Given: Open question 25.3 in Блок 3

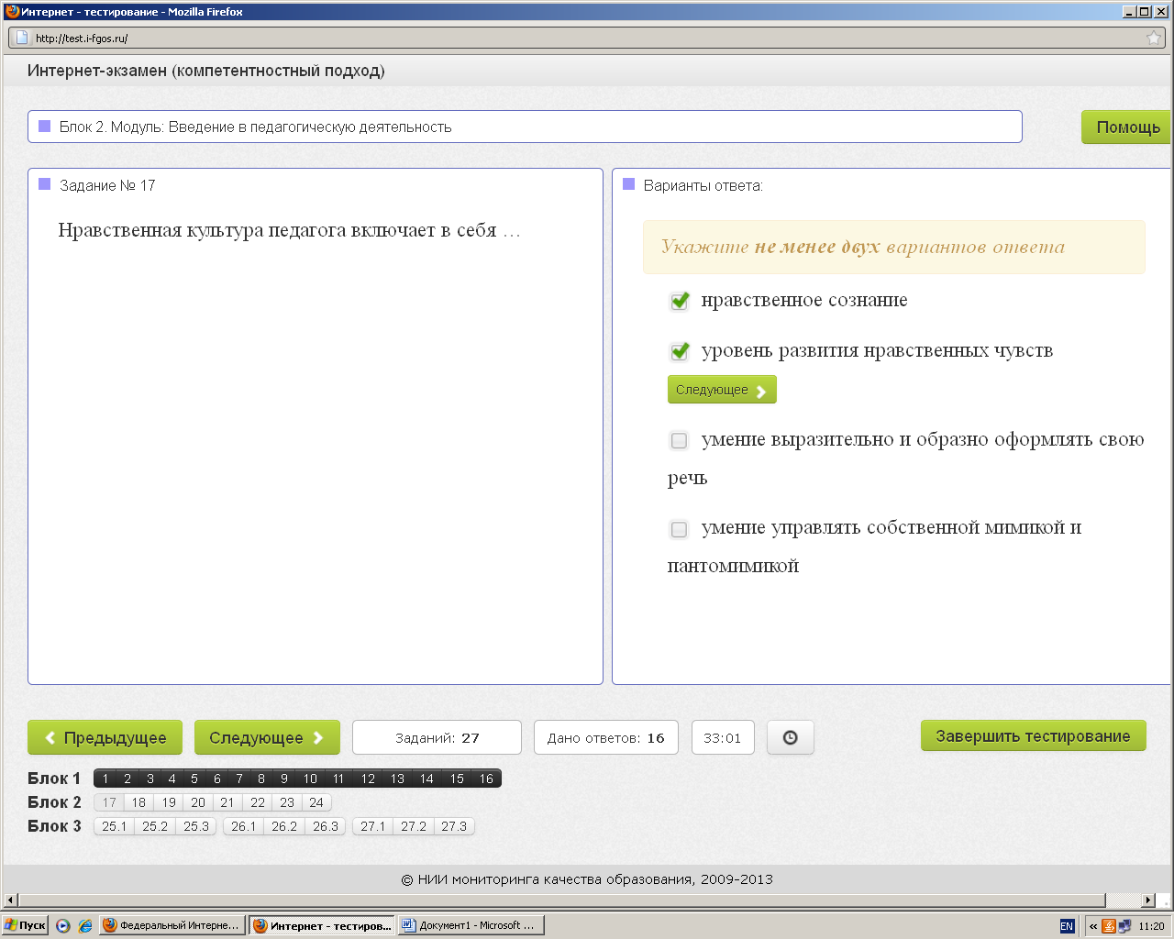Looking at the screenshot, I should tap(196, 826).
